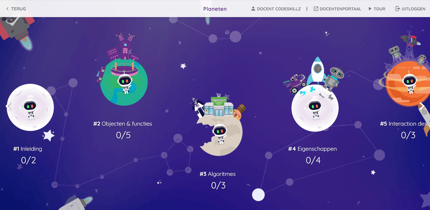Open the orange Interaction design planet
The image size is (430, 210).
pos(407,82)
